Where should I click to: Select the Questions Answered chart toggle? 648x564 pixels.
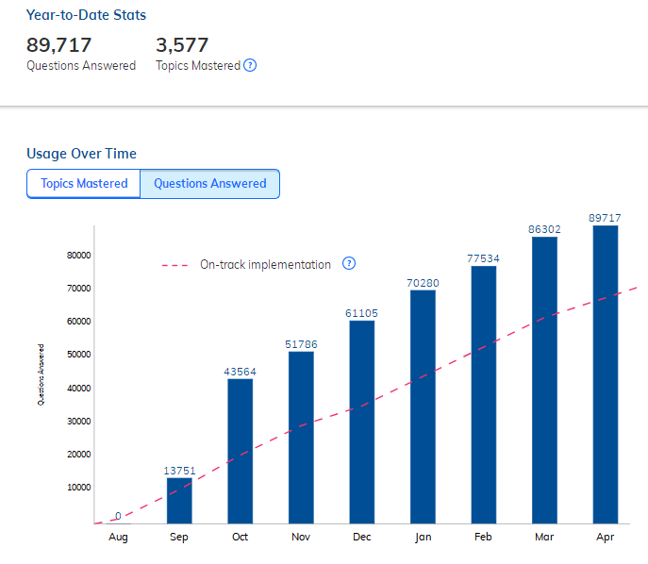coord(209,184)
